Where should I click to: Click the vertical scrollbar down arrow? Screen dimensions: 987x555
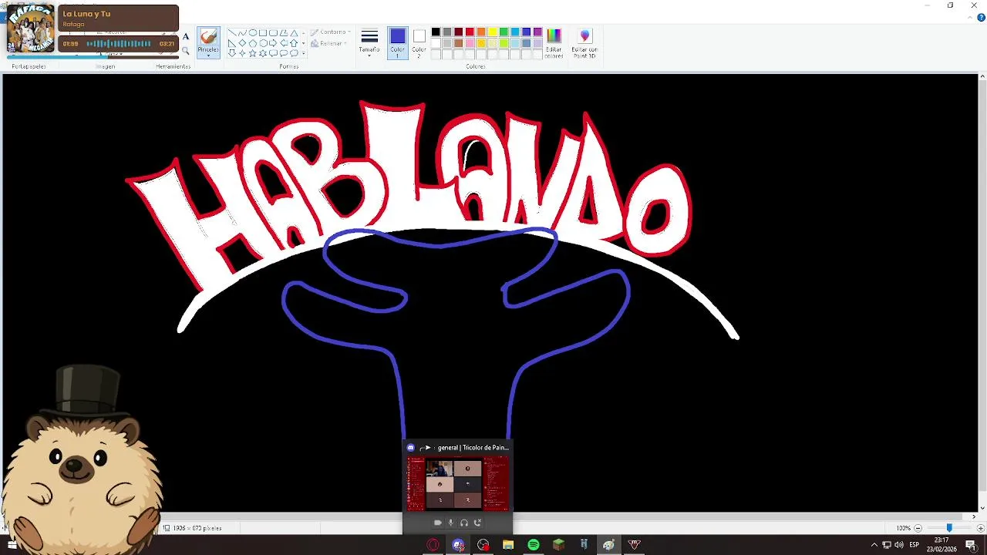(982, 508)
